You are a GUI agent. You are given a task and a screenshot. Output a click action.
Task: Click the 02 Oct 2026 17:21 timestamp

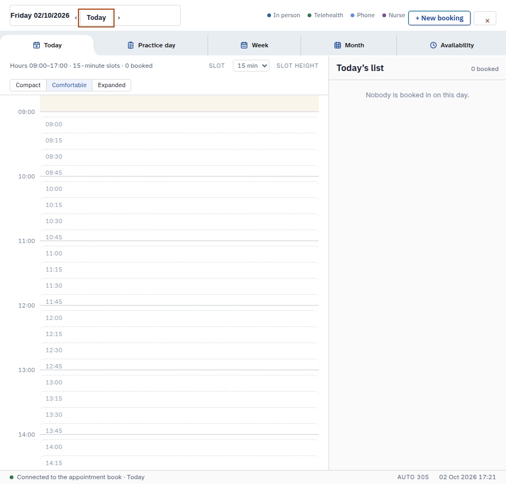tap(467, 477)
